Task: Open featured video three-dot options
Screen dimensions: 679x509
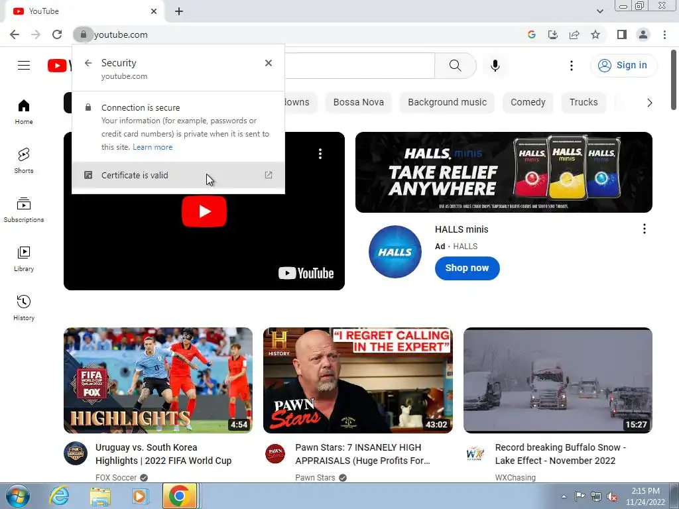Action: [320, 154]
